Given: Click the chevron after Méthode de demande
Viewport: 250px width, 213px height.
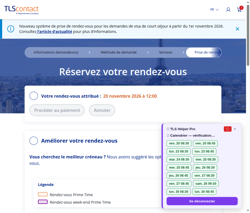Looking at the screenshot, I should pyautogui.click(x=148, y=52).
